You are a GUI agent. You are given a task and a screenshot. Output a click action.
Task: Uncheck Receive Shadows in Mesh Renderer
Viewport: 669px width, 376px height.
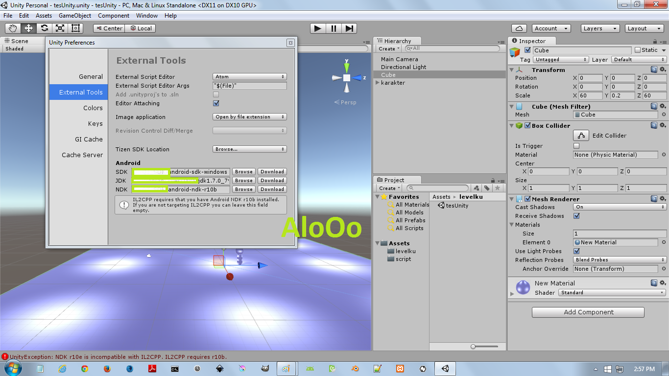pyautogui.click(x=576, y=216)
